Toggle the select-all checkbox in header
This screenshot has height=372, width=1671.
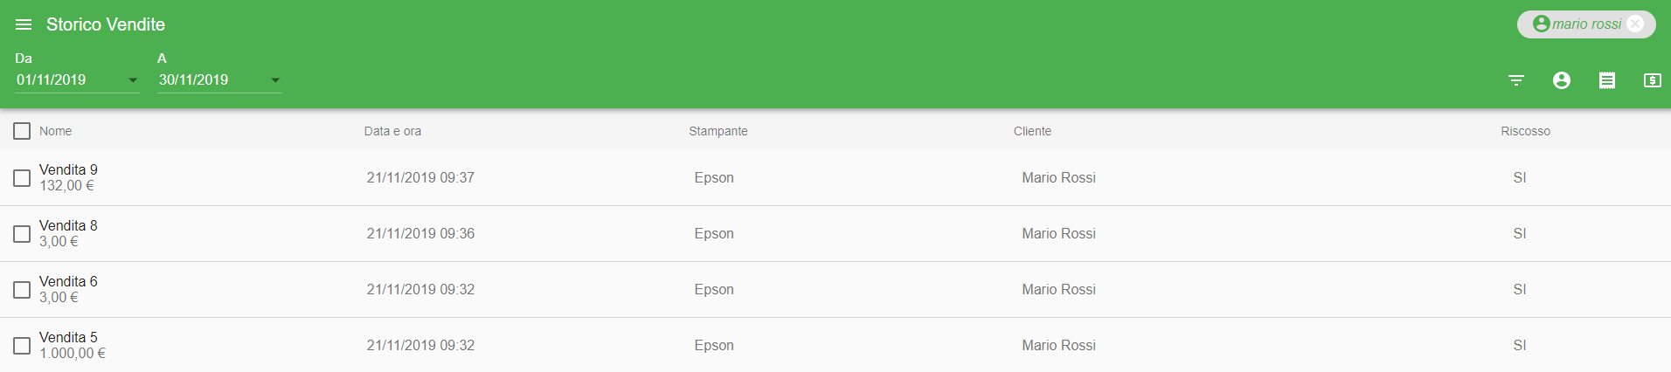(x=22, y=131)
